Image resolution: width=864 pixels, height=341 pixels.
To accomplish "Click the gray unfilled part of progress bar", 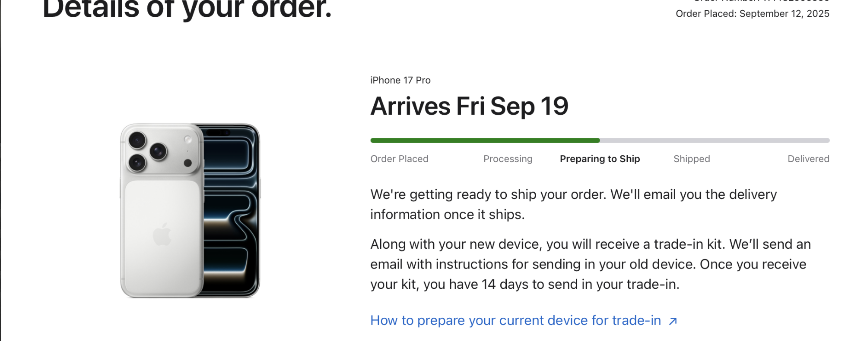I will [x=715, y=141].
